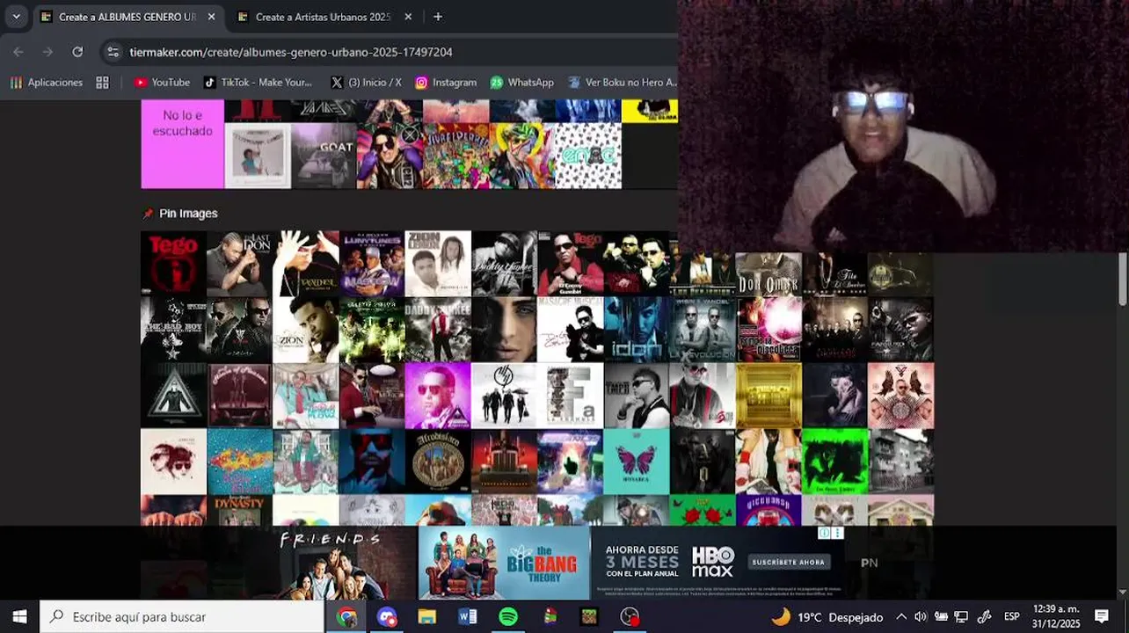Select The Bad Boy album cover
This screenshot has width=1129, height=633.
tap(173, 330)
